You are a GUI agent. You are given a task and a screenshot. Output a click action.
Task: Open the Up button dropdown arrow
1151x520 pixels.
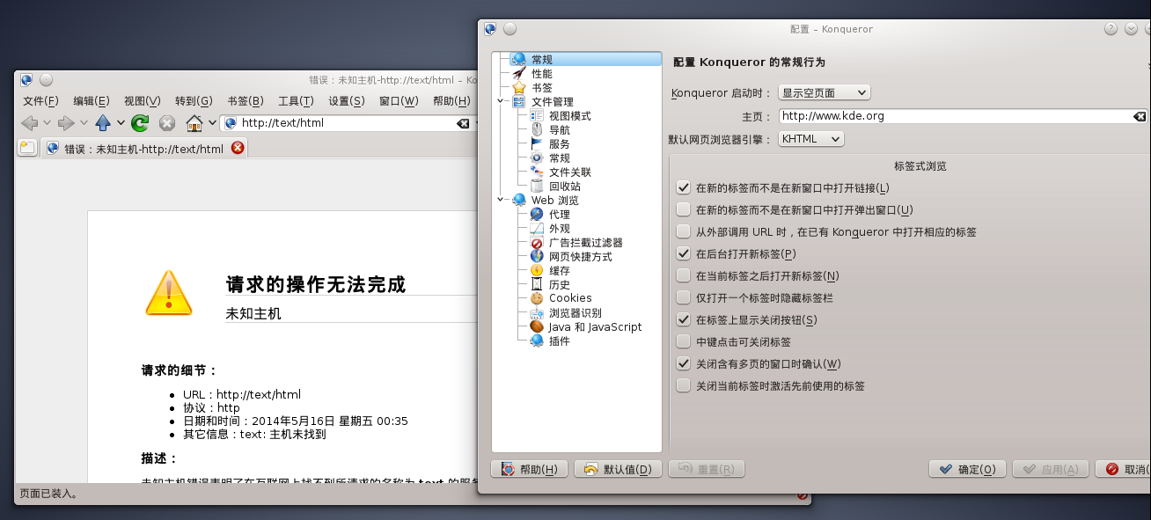click(x=120, y=123)
